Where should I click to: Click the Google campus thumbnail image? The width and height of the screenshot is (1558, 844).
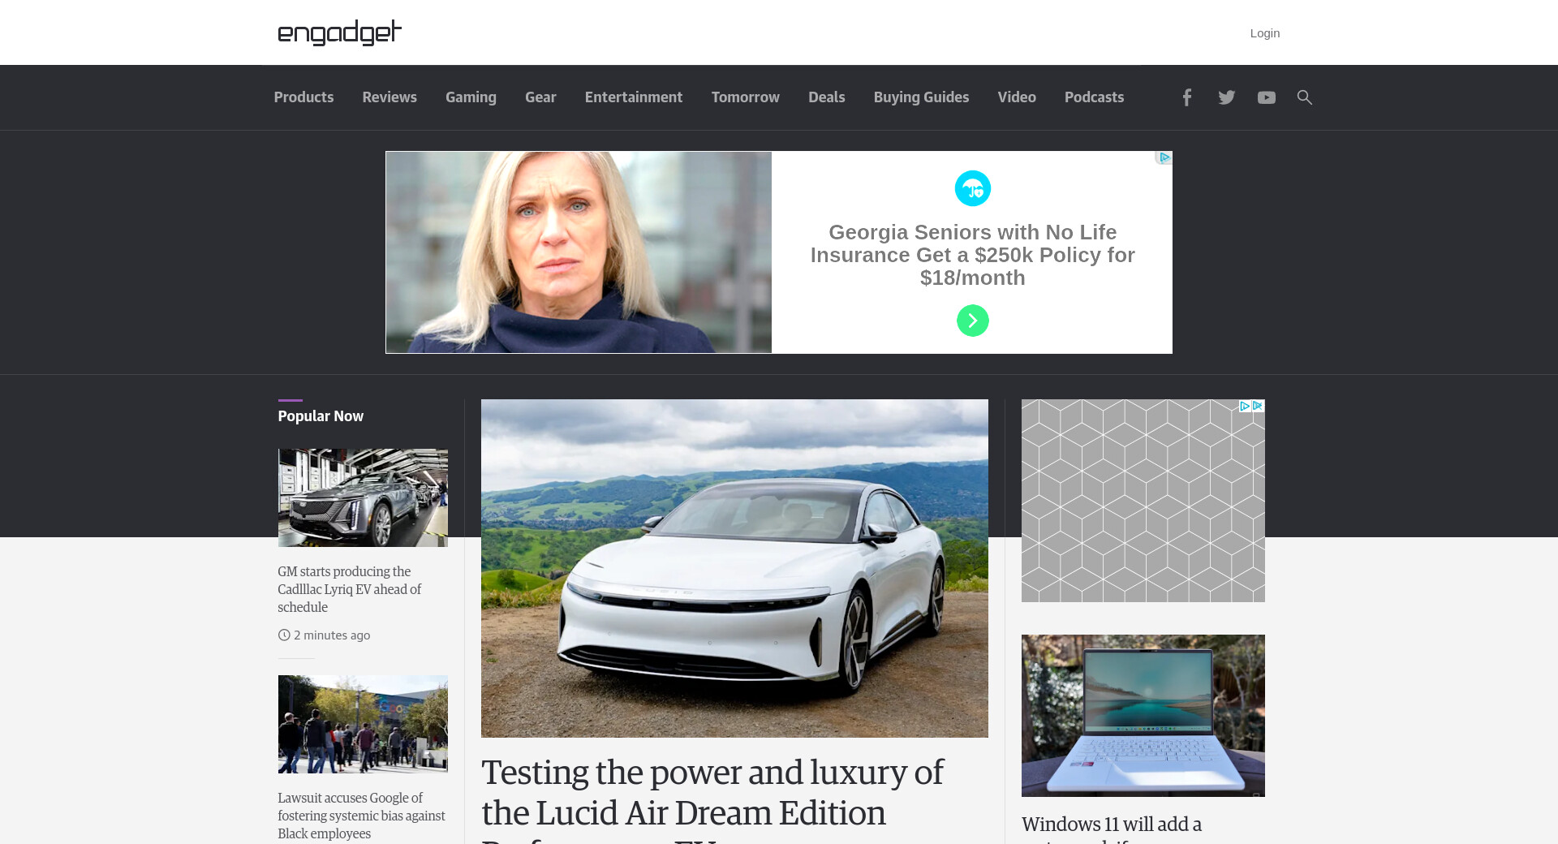(363, 724)
